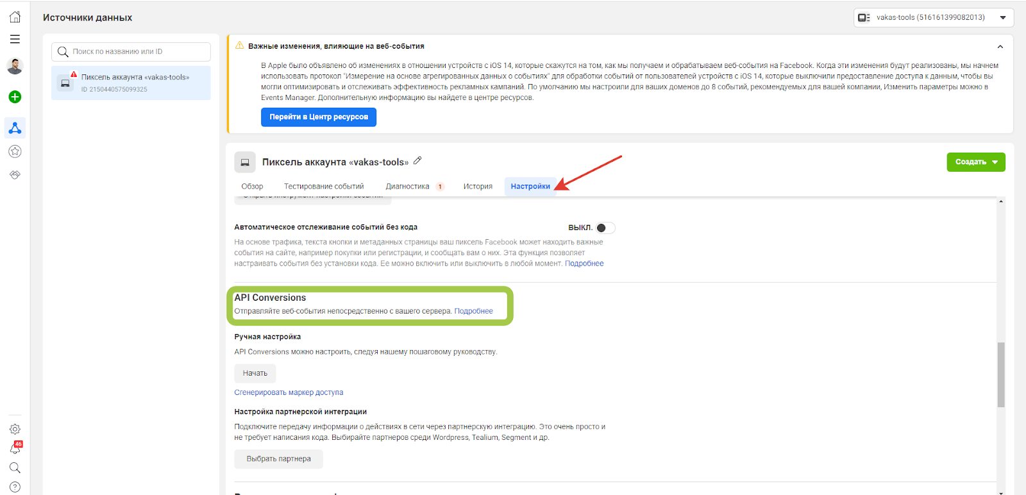Toggle automatic event tracking without code switch
Viewport: 1026px width, 495px height.
605,228
